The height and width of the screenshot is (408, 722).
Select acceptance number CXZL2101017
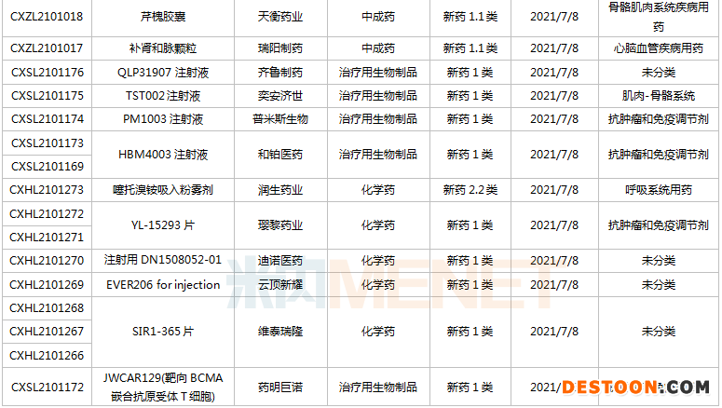pos(47,48)
